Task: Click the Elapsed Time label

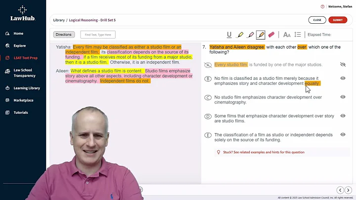Action: point(319,35)
